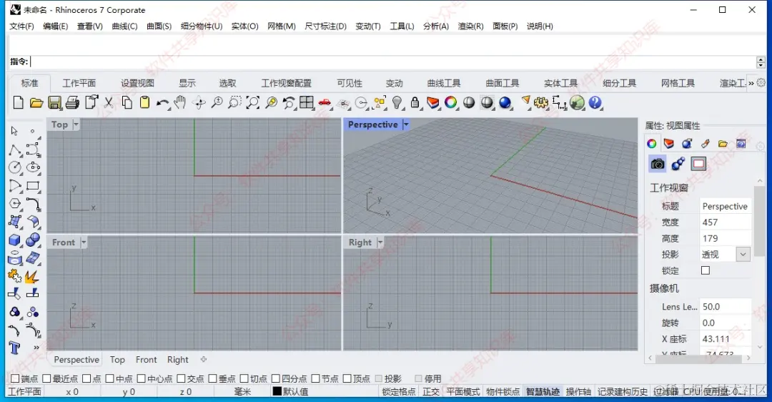Enable the 垂点 osnap checkbox

(213, 378)
